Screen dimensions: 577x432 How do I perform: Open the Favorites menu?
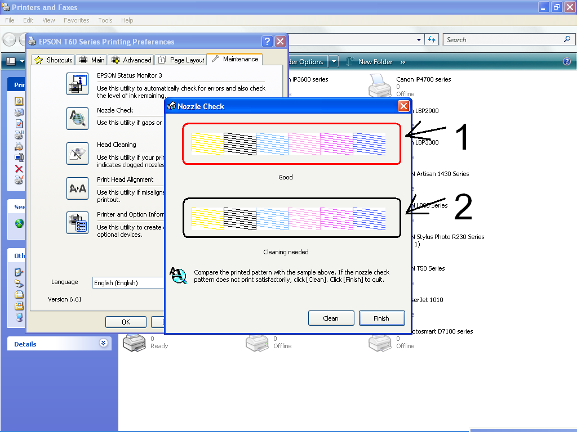(x=77, y=20)
